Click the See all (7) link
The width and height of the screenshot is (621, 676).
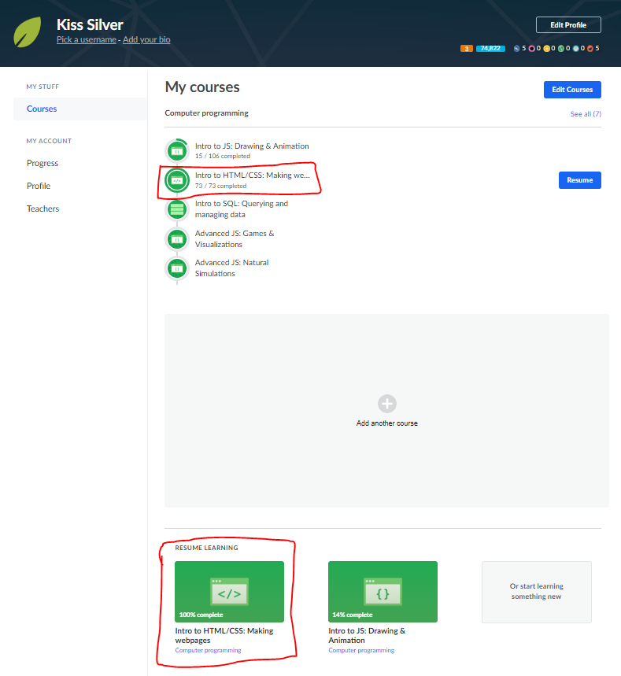[x=586, y=114]
